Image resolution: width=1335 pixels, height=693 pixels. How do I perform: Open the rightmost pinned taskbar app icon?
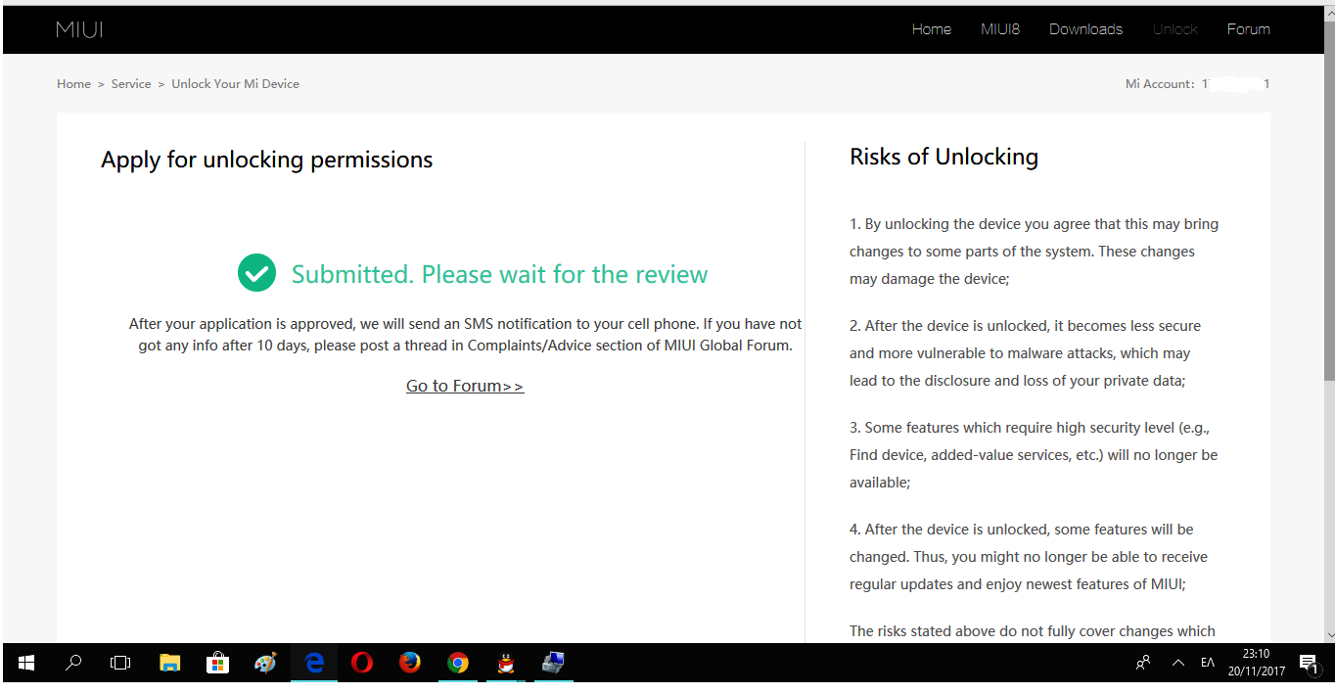(x=554, y=663)
